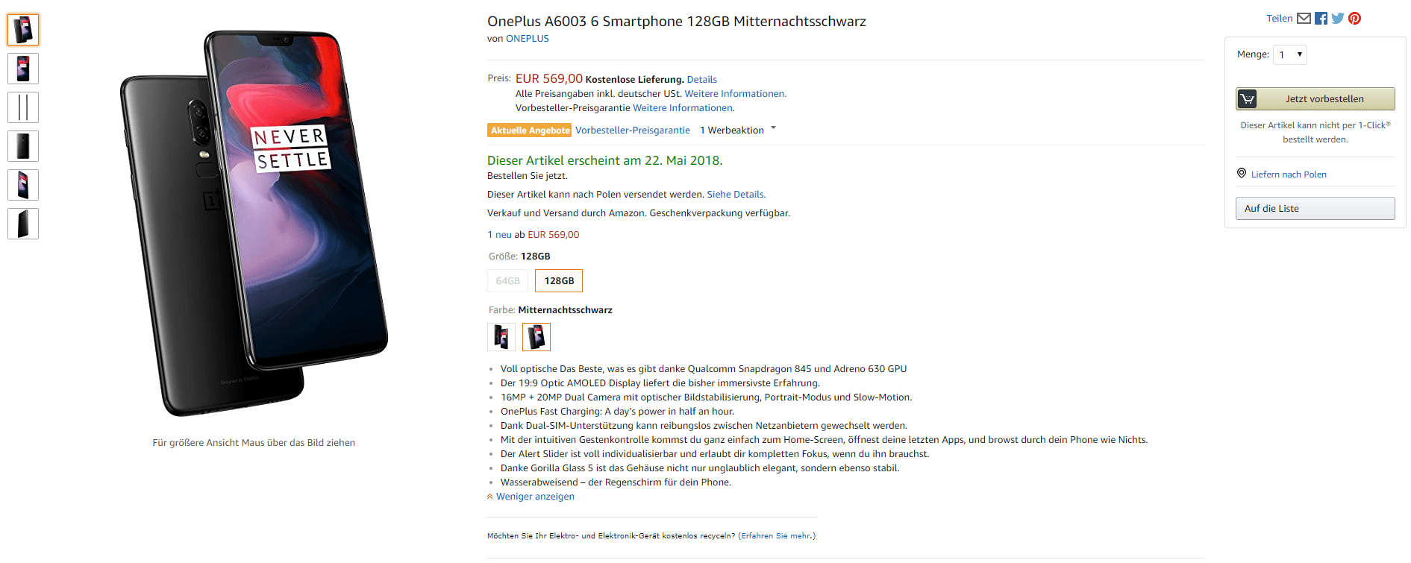Pin the product on Pinterest
This screenshot has width=1411, height=563.
[1354, 19]
